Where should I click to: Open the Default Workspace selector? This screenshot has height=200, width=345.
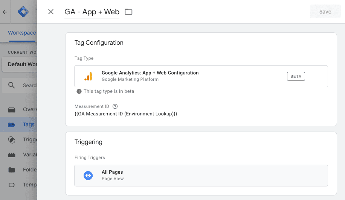(20, 64)
